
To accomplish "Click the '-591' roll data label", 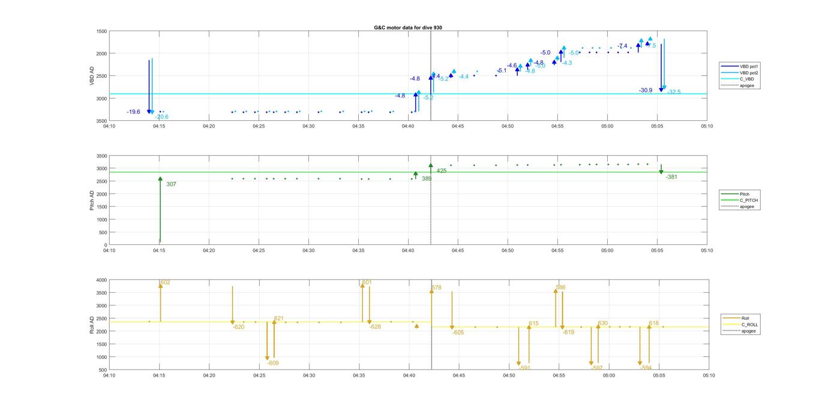I will (524, 368).
